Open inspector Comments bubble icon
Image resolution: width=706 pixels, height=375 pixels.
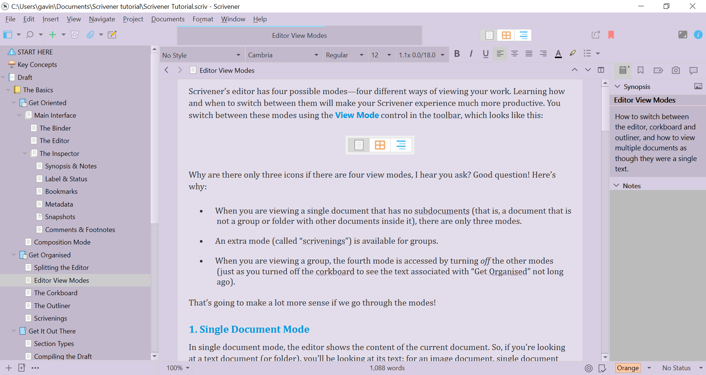[693, 70]
